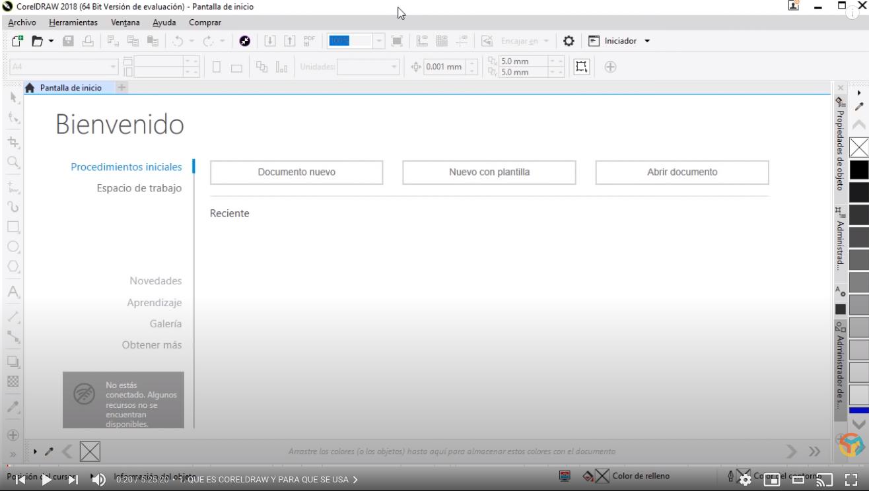
Task: Click the Abrir documento button
Action: (x=682, y=172)
